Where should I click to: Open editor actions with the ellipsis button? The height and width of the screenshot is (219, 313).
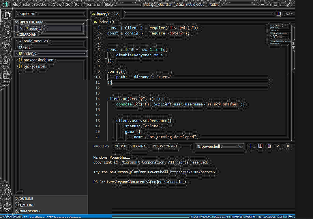tap(288, 14)
